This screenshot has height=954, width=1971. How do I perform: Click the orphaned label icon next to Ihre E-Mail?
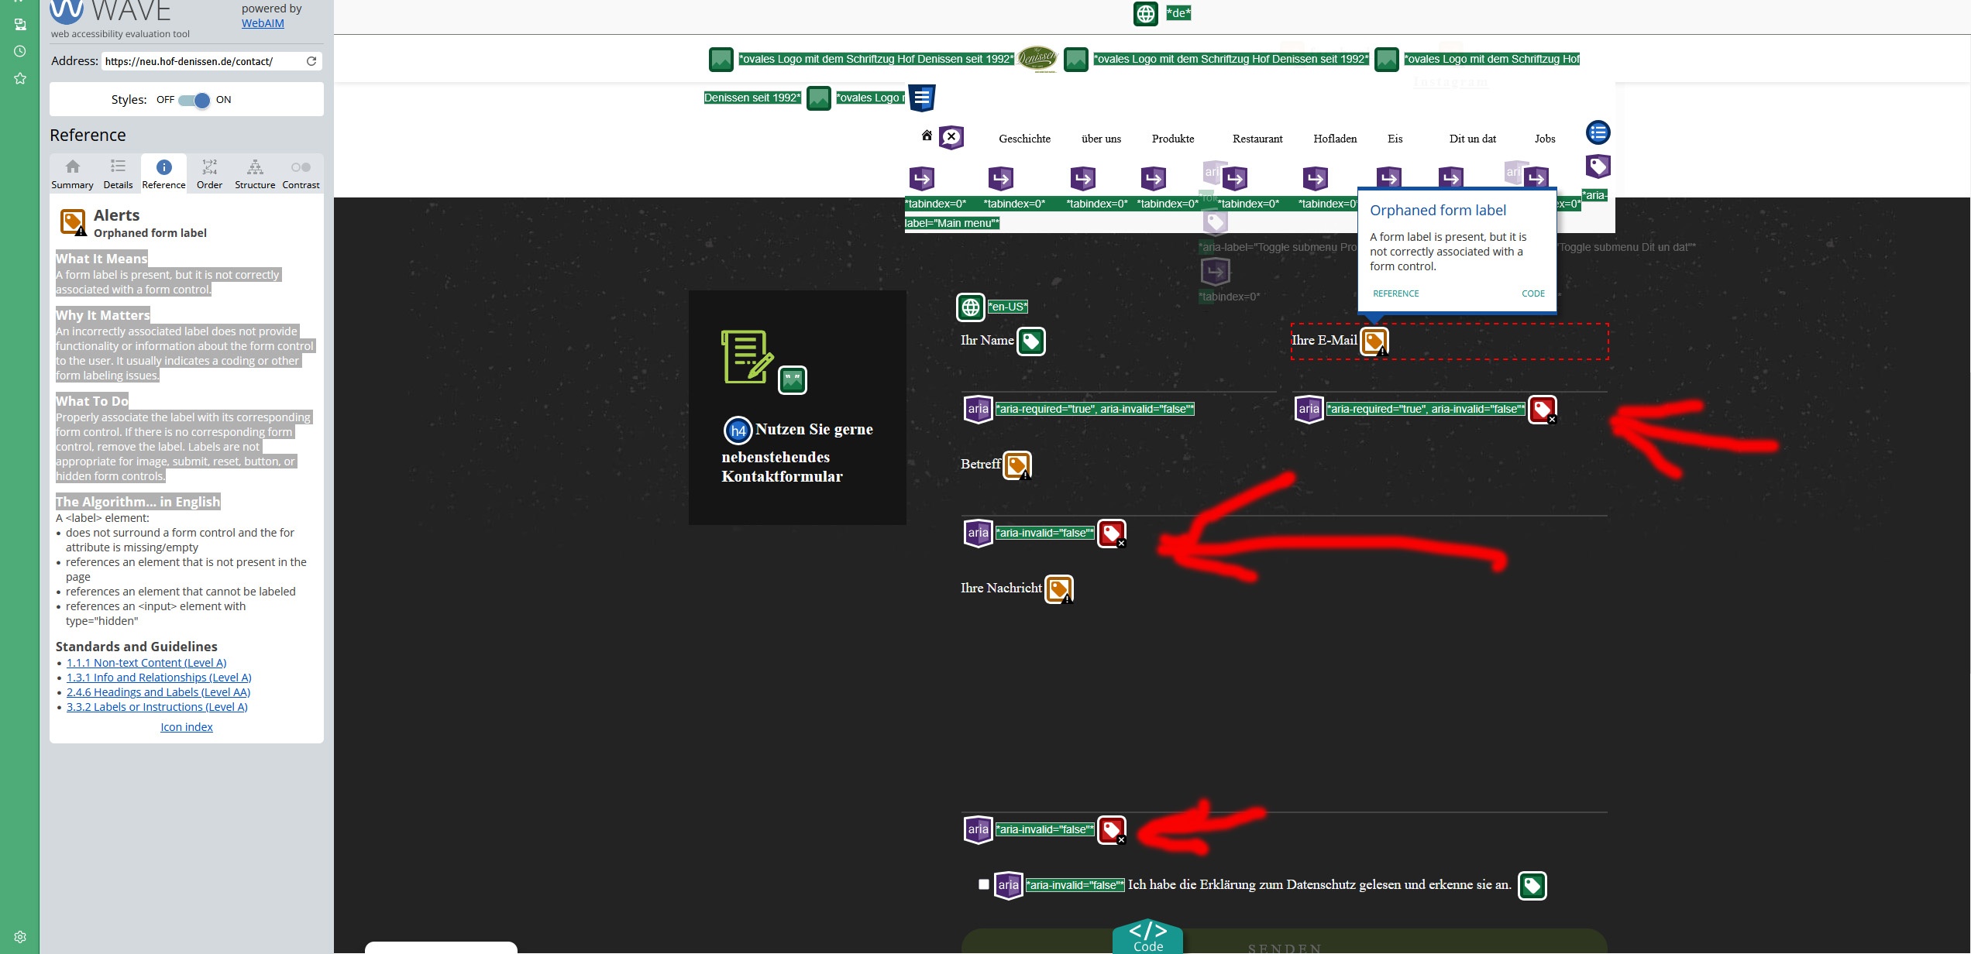click(x=1374, y=341)
